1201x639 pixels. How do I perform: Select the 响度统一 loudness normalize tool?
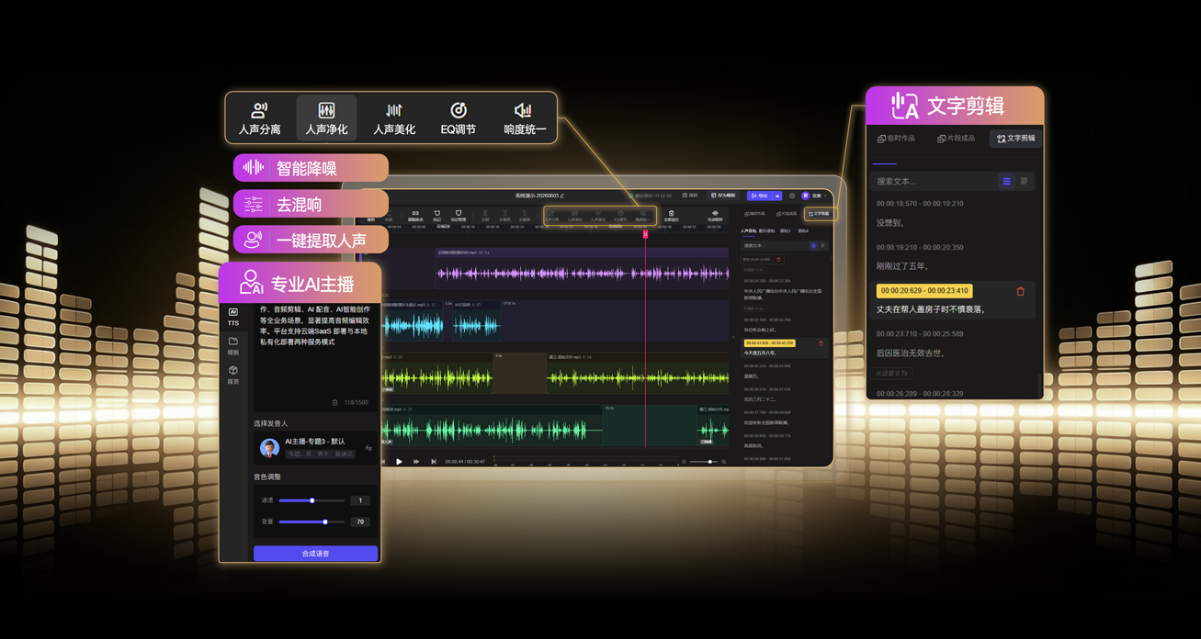coord(525,118)
